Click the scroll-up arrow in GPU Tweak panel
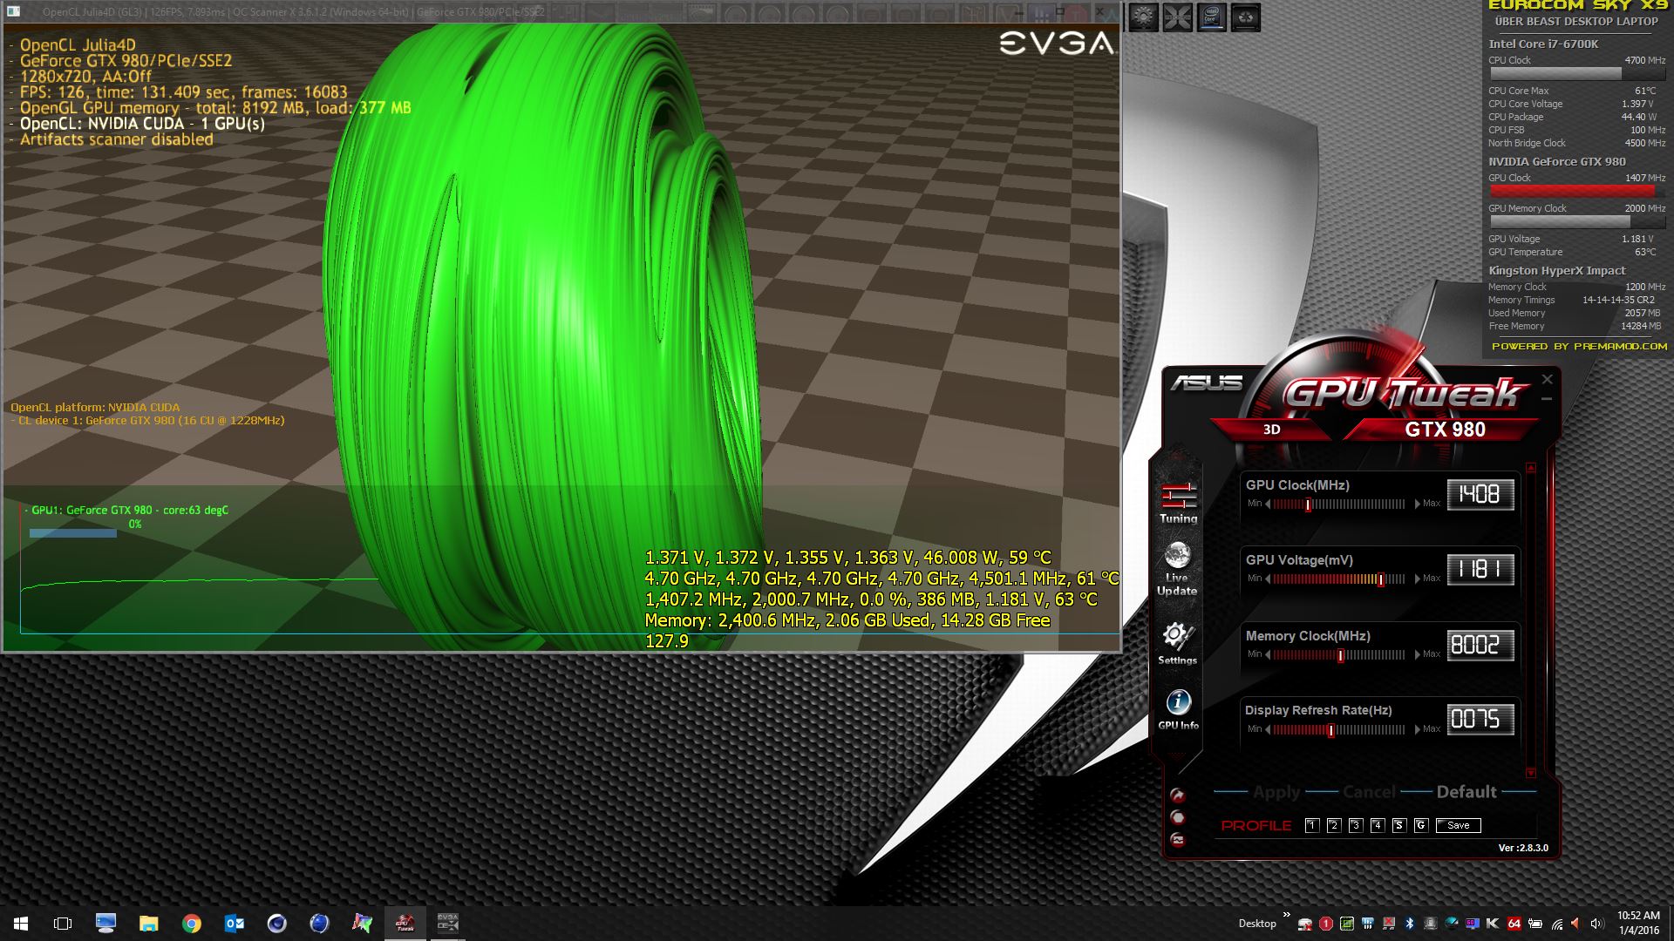Screen dimensions: 1674x941 pos(1531,468)
